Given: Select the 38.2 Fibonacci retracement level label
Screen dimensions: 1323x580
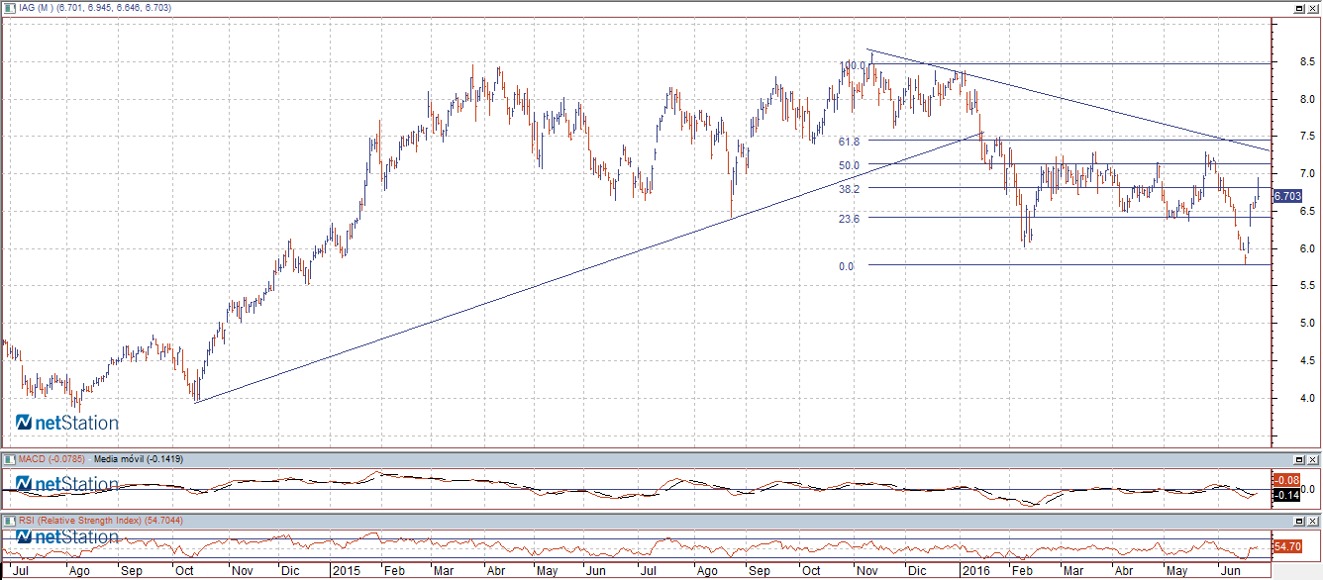Looking at the screenshot, I should [848, 188].
